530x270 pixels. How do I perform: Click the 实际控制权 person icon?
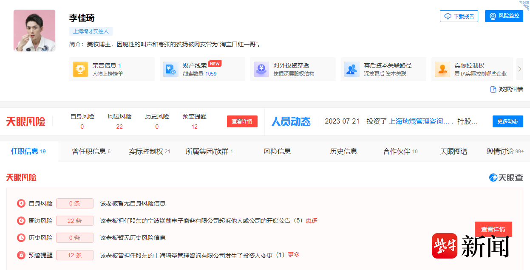(x=442, y=69)
